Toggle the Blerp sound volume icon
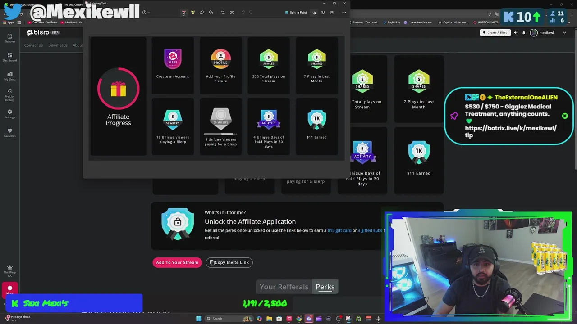Viewport: 577px width, 324px height. (x=516, y=32)
